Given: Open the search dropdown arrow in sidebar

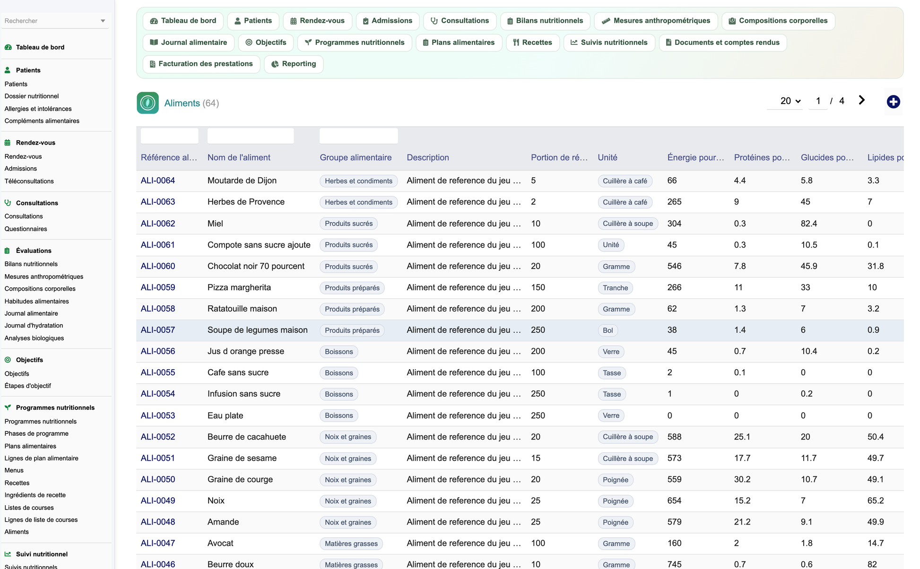Looking at the screenshot, I should pyautogui.click(x=103, y=21).
